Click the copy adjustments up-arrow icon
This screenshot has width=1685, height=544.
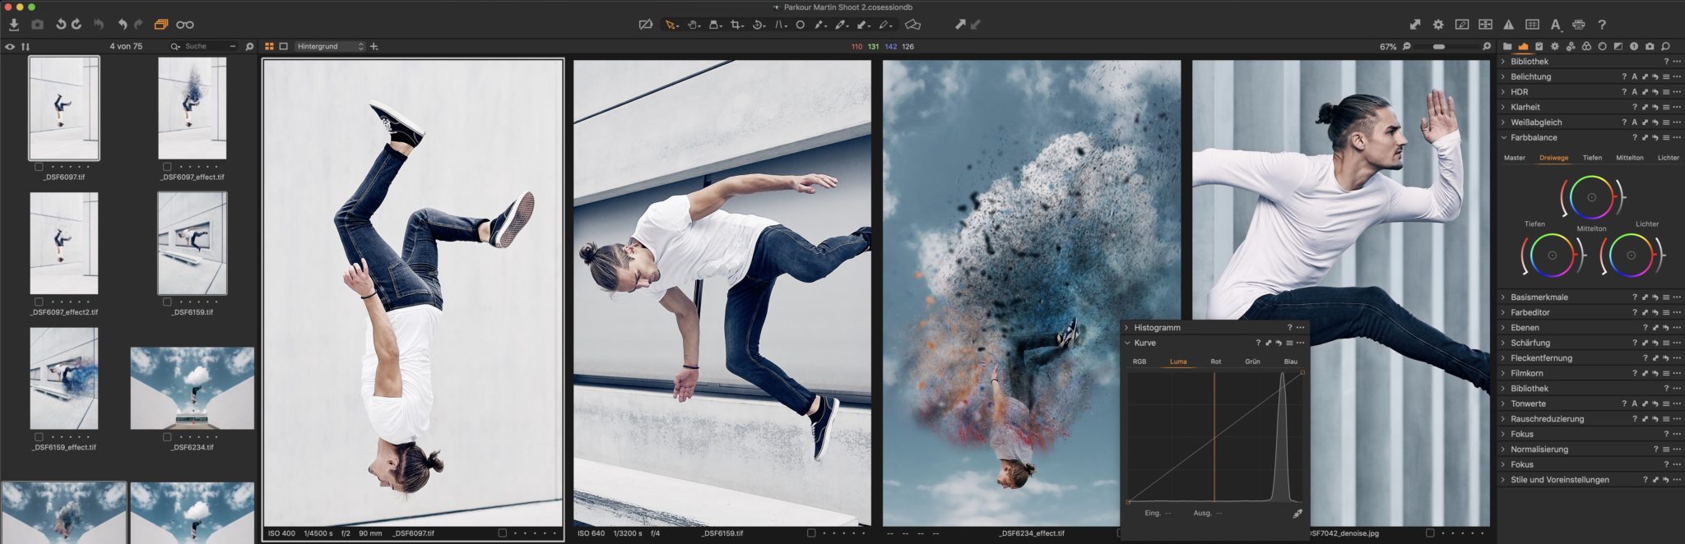[959, 25]
